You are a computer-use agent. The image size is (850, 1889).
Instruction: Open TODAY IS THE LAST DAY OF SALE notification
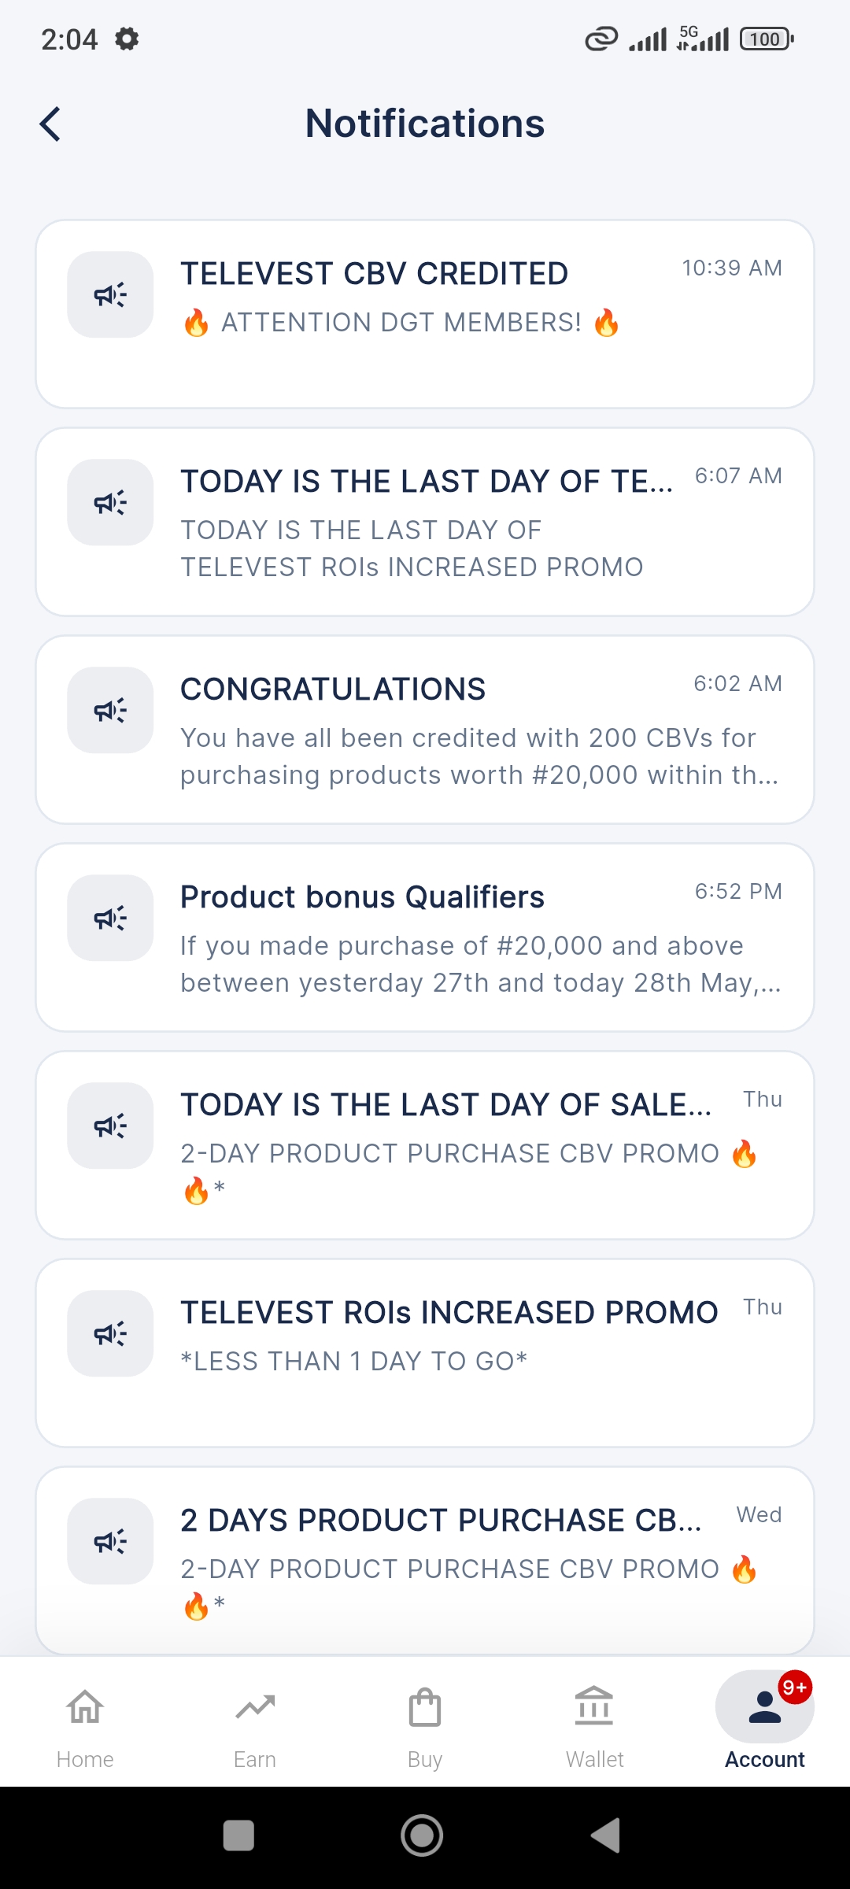(425, 1145)
